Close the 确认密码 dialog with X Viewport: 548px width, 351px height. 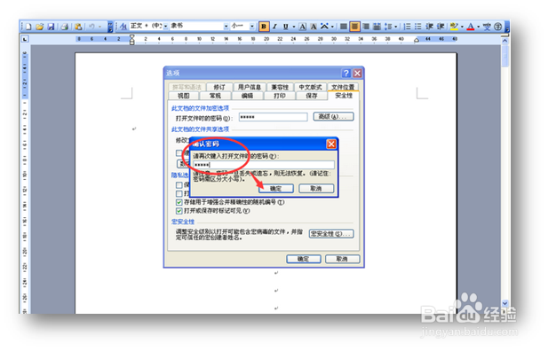(x=331, y=144)
